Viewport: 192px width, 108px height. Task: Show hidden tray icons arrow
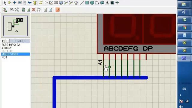click(180, 95)
